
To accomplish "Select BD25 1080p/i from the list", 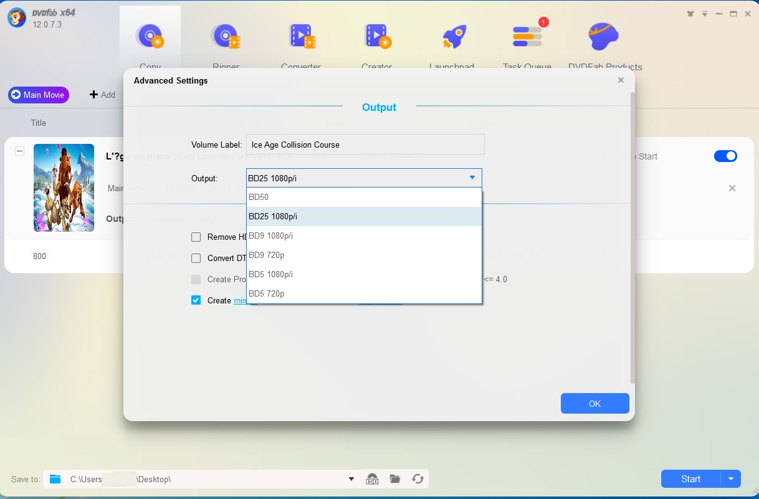I will pyautogui.click(x=364, y=216).
